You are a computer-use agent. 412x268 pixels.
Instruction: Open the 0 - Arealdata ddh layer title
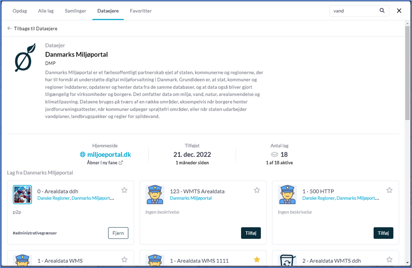tap(58, 191)
